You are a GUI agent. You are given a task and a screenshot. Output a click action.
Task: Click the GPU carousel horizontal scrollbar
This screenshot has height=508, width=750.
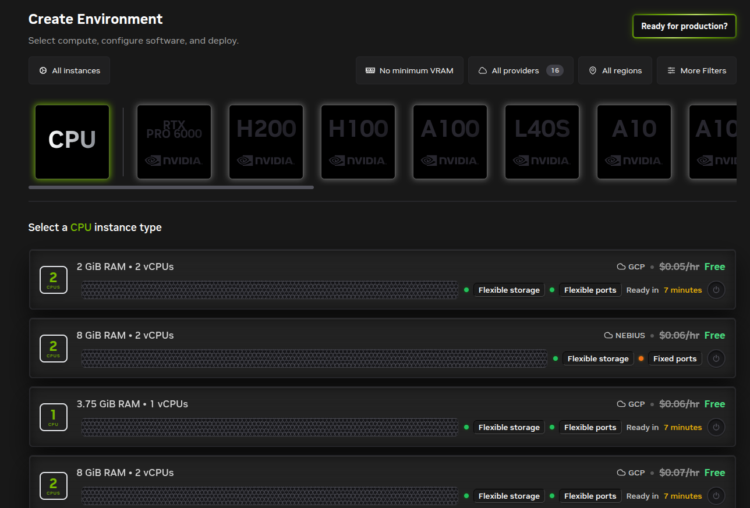(171, 187)
